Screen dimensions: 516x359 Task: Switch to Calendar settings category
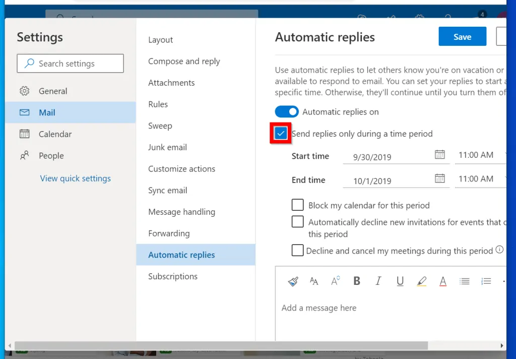pyautogui.click(x=55, y=134)
